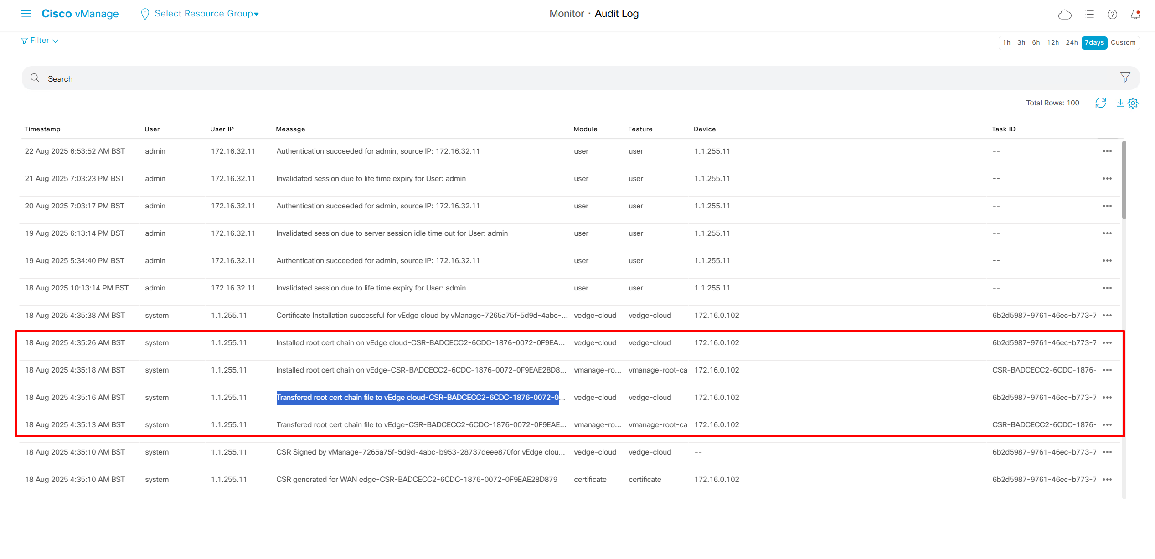Open the task list icon
This screenshot has width=1155, height=559.
(x=1089, y=15)
